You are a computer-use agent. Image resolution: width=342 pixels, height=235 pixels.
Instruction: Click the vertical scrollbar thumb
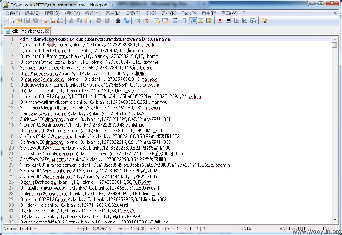tap(334, 45)
